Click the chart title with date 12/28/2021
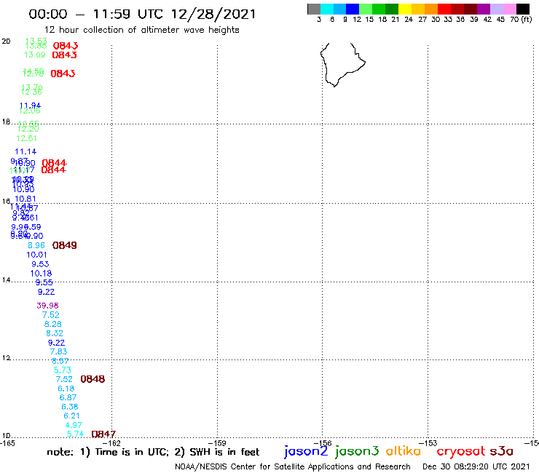The height and width of the screenshot is (473, 539). 142,14
